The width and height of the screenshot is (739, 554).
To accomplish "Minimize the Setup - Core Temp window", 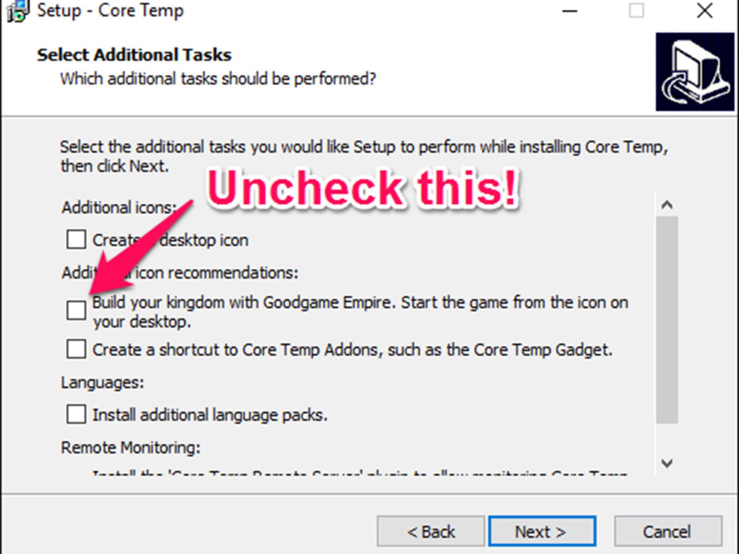I will click(570, 11).
